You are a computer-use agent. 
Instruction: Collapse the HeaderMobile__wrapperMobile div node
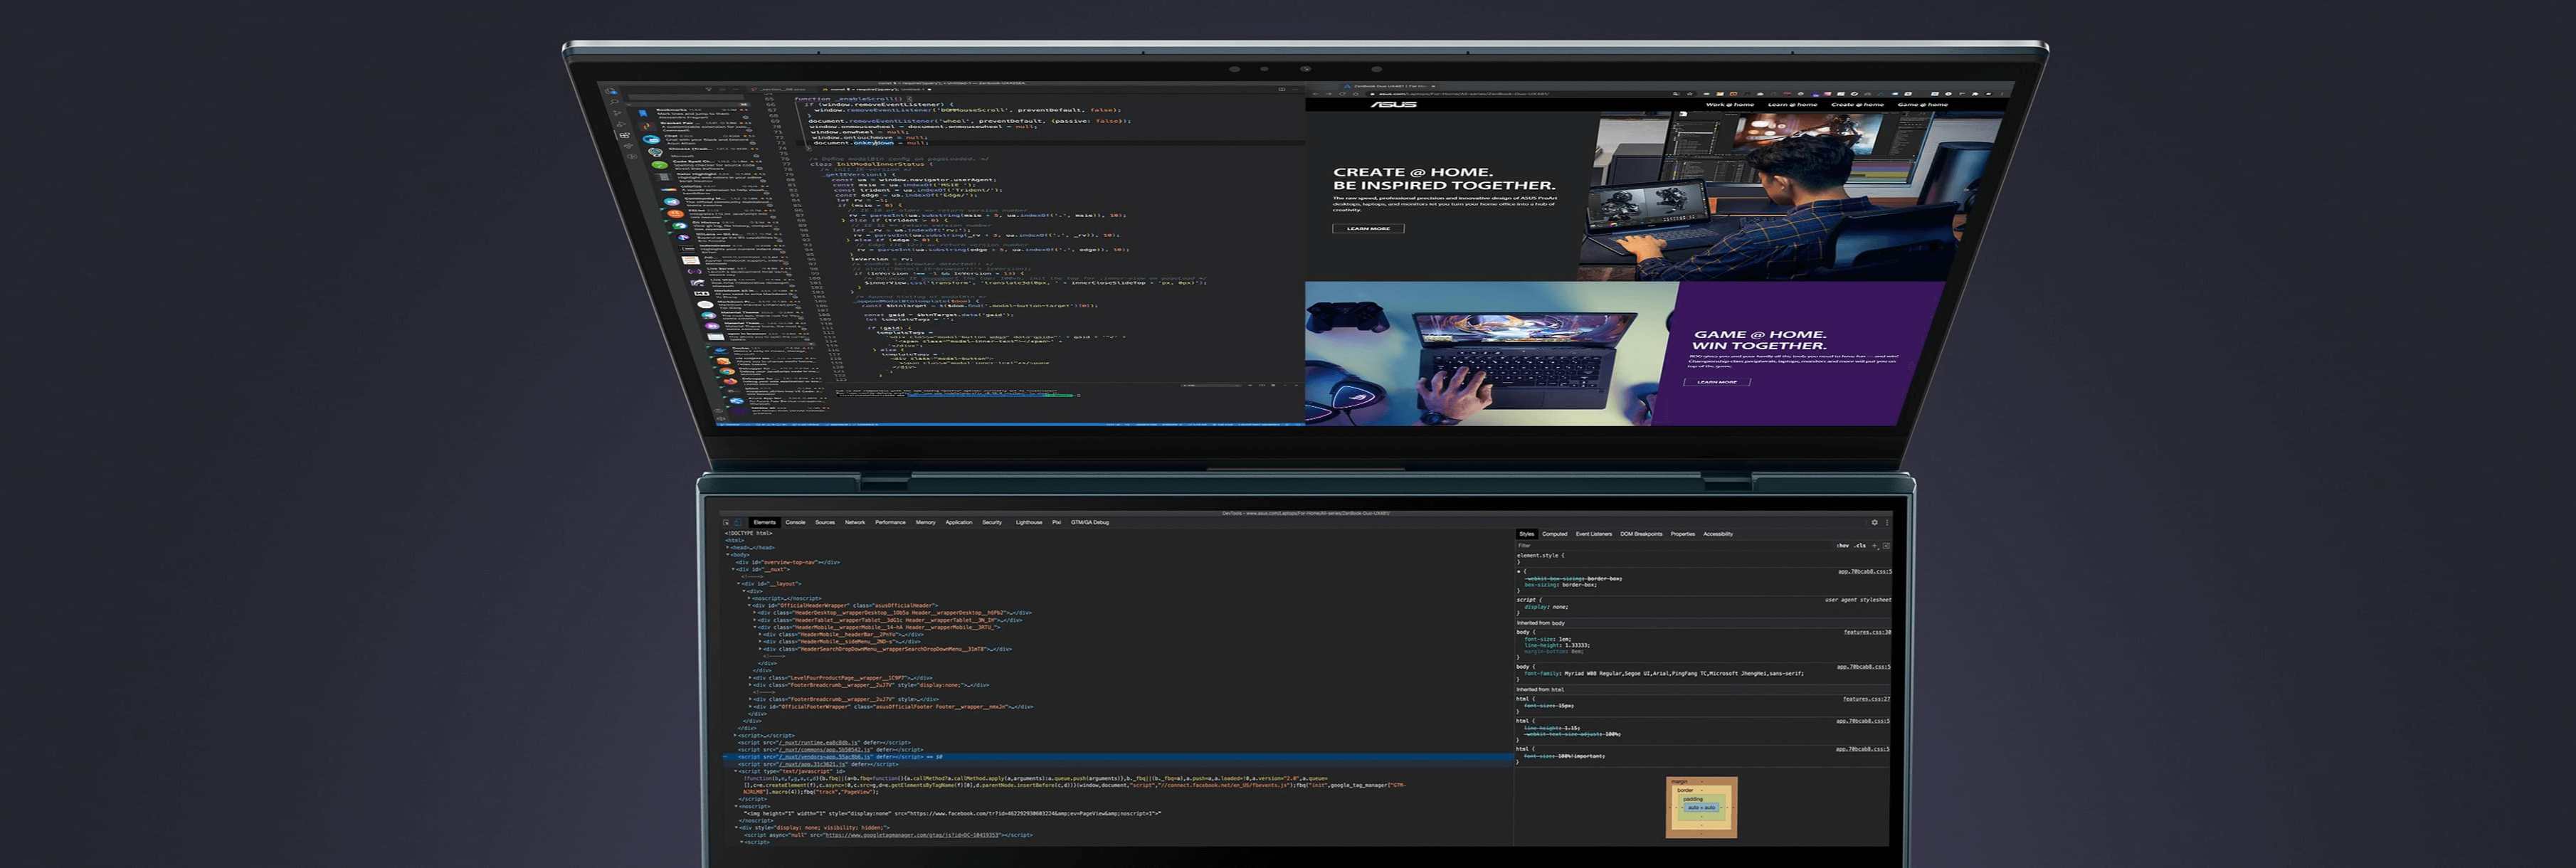(x=755, y=627)
